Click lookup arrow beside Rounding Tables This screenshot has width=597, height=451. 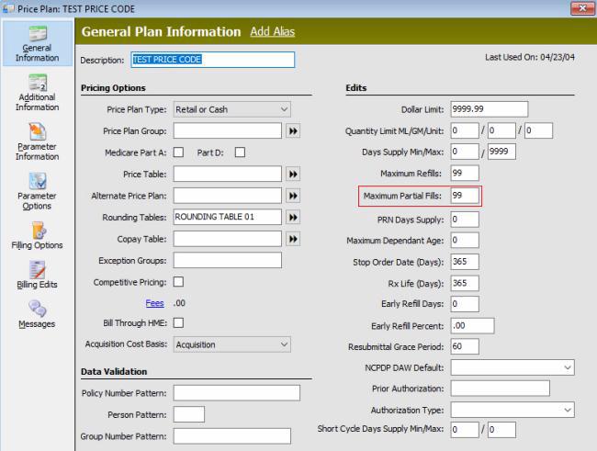(293, 217)
